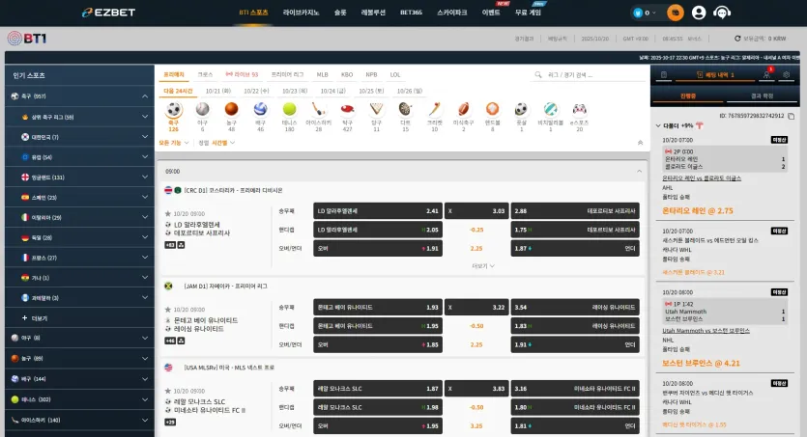The height and width of the screenshot is (437, 807).
Task: Click the league search magnifier icon
Action: coord(538,75)
